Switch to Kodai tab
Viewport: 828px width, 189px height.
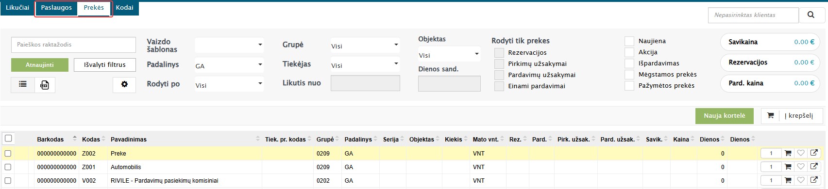125,8
